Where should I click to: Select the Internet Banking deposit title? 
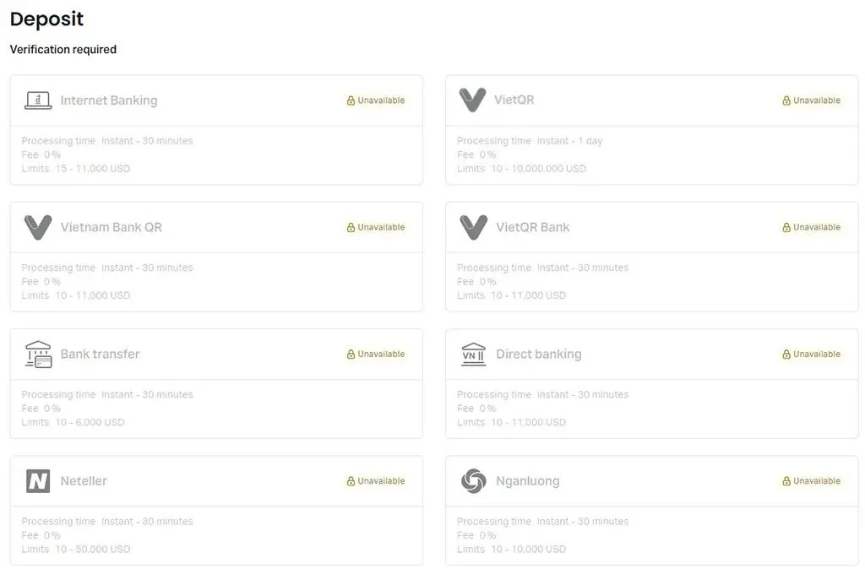tap(108, 100)
